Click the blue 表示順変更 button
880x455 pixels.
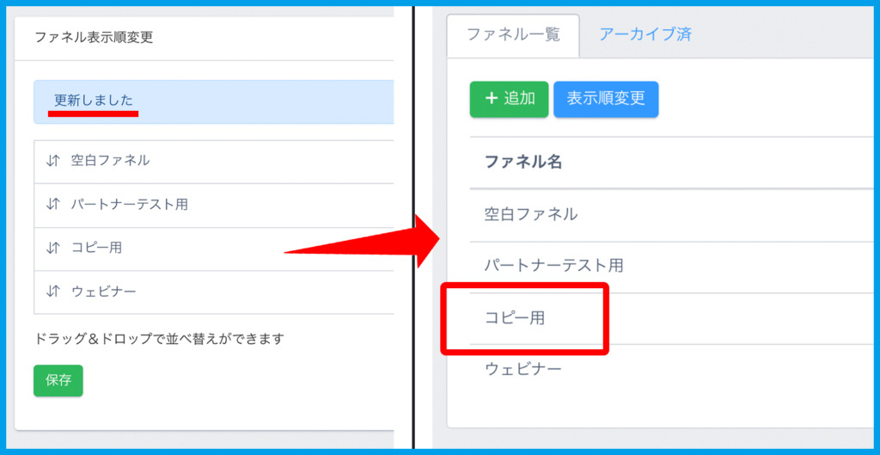[x=606, y=99]
